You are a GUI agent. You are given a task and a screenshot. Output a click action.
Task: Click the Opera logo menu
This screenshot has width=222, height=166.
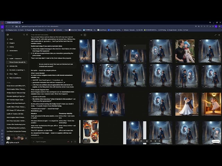click(x=2, y=23)
